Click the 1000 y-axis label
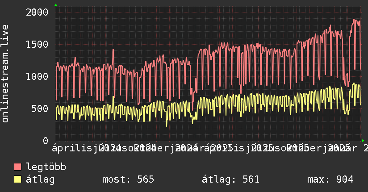Viewport: 368px width, 192px height. pos(37,76)
